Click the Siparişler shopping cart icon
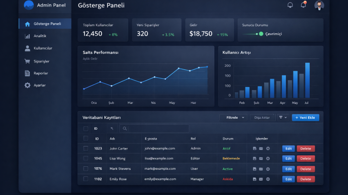This screenshot has width=348, height=195. [27, 61]
